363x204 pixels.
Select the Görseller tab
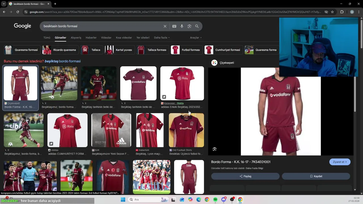[60, 38]
